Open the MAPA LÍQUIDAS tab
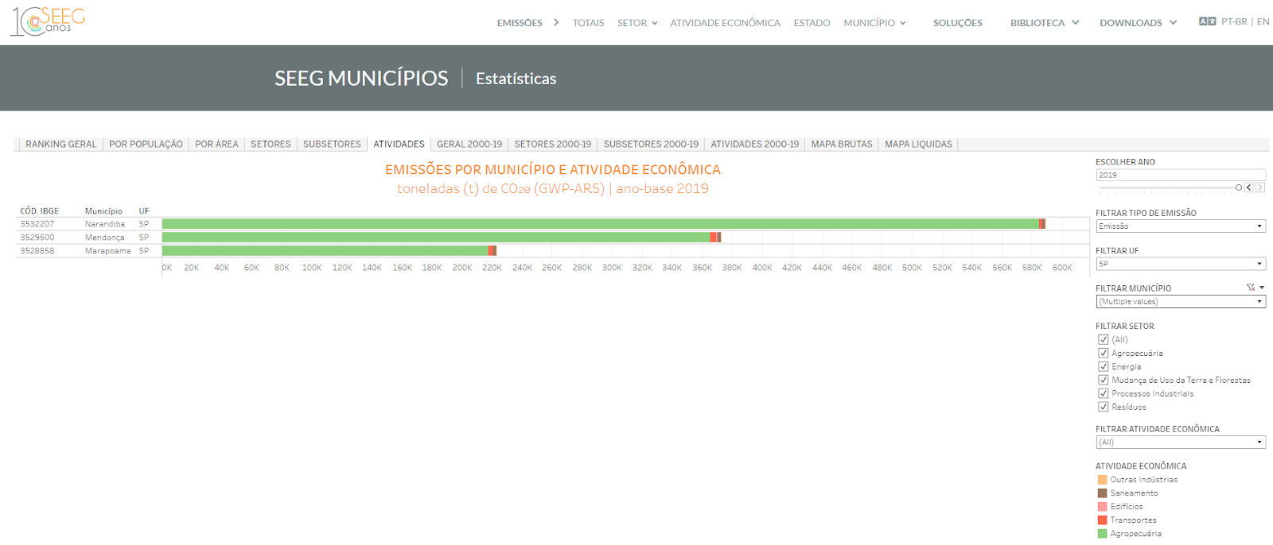Screen dimensions: 1273x545 point(918,144)
